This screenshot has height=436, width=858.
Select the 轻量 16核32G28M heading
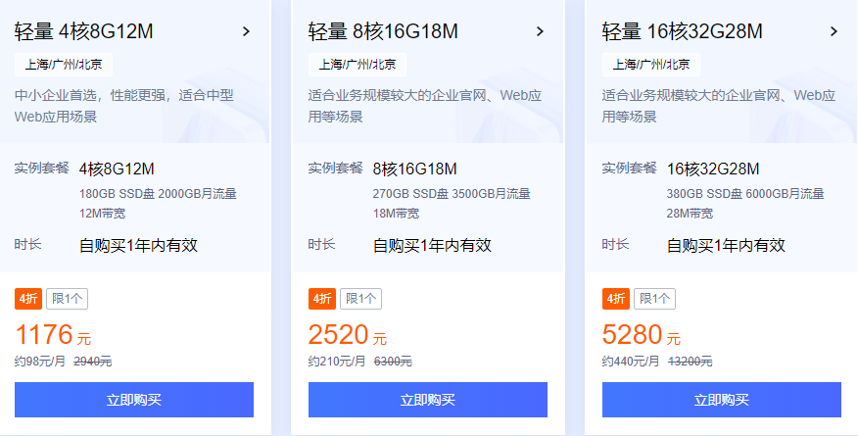[x=683, y=31]
